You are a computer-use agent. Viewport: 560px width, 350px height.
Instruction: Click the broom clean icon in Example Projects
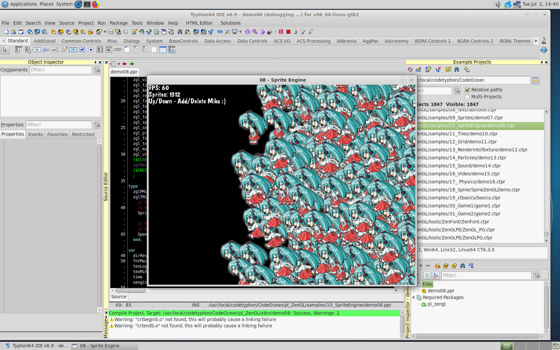(419, 69)
